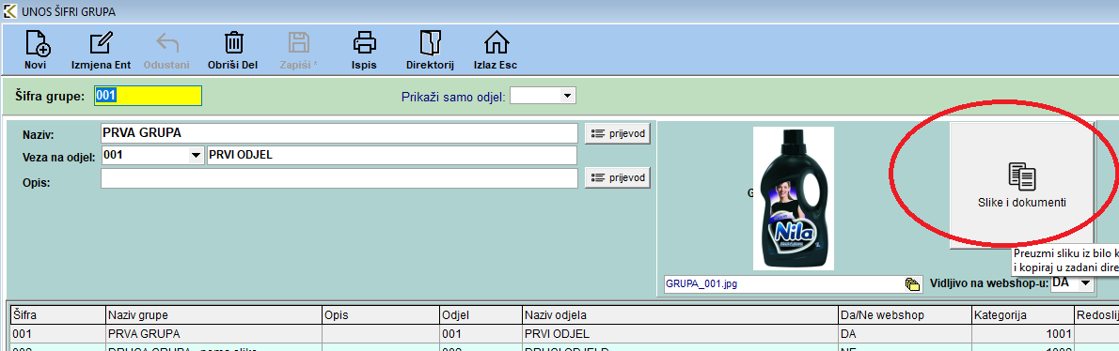Click the Odjel column header
This screenshot has width=1119, height=351.
[x=481, y=315]
